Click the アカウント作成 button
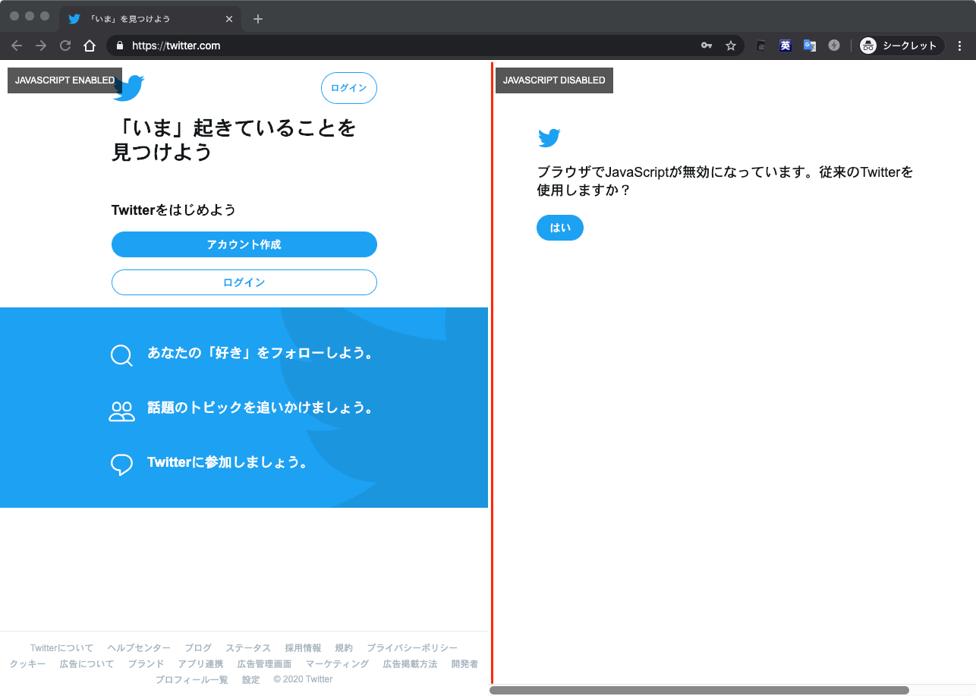 (244, 244)
